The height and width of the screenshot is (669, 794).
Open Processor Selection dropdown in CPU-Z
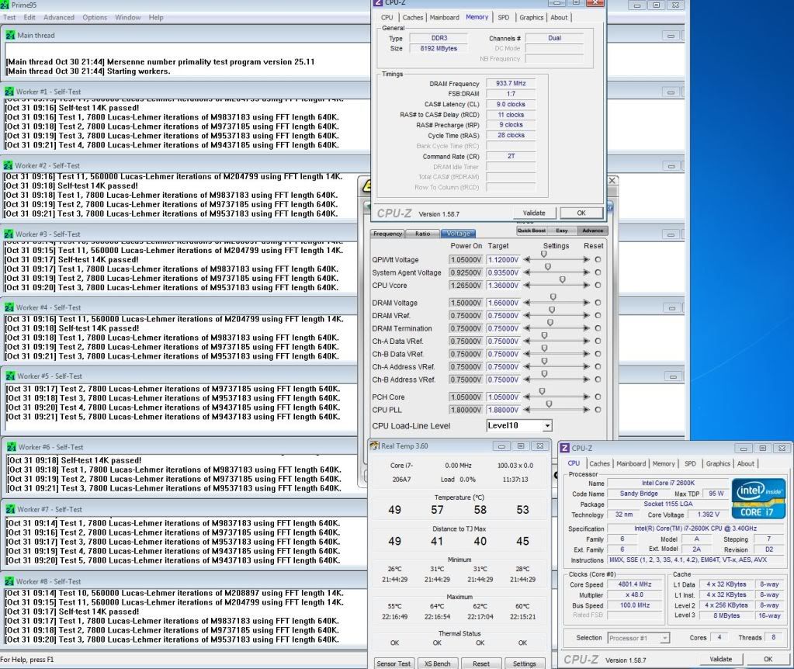(x=665, y=638)
